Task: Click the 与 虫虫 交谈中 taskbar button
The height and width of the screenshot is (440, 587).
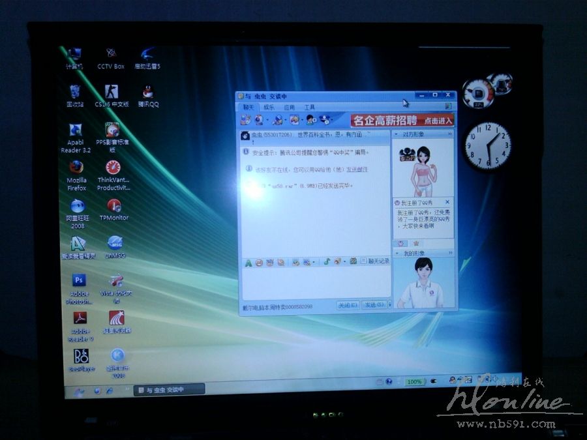Action: [169, 390]
